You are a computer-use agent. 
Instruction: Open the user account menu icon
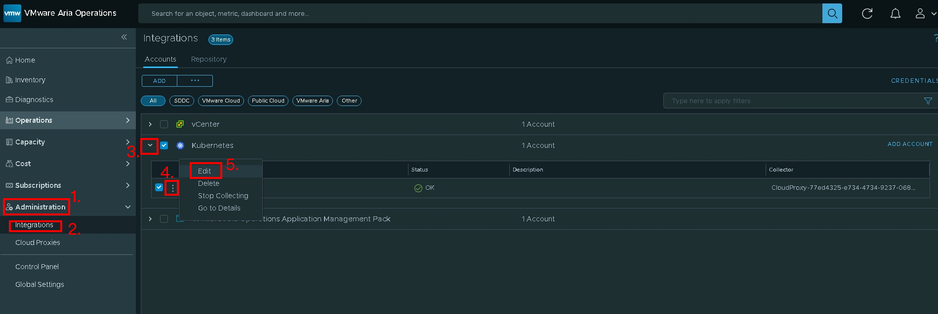pos(920,14)
